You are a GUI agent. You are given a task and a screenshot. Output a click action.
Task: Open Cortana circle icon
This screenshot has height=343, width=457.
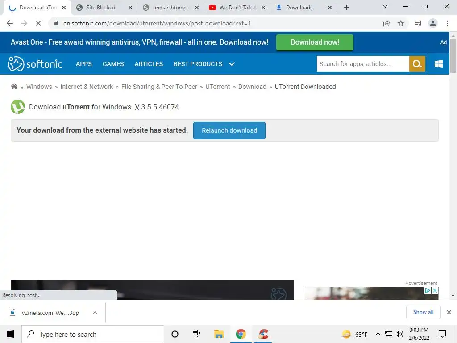(x=175, y=334)
